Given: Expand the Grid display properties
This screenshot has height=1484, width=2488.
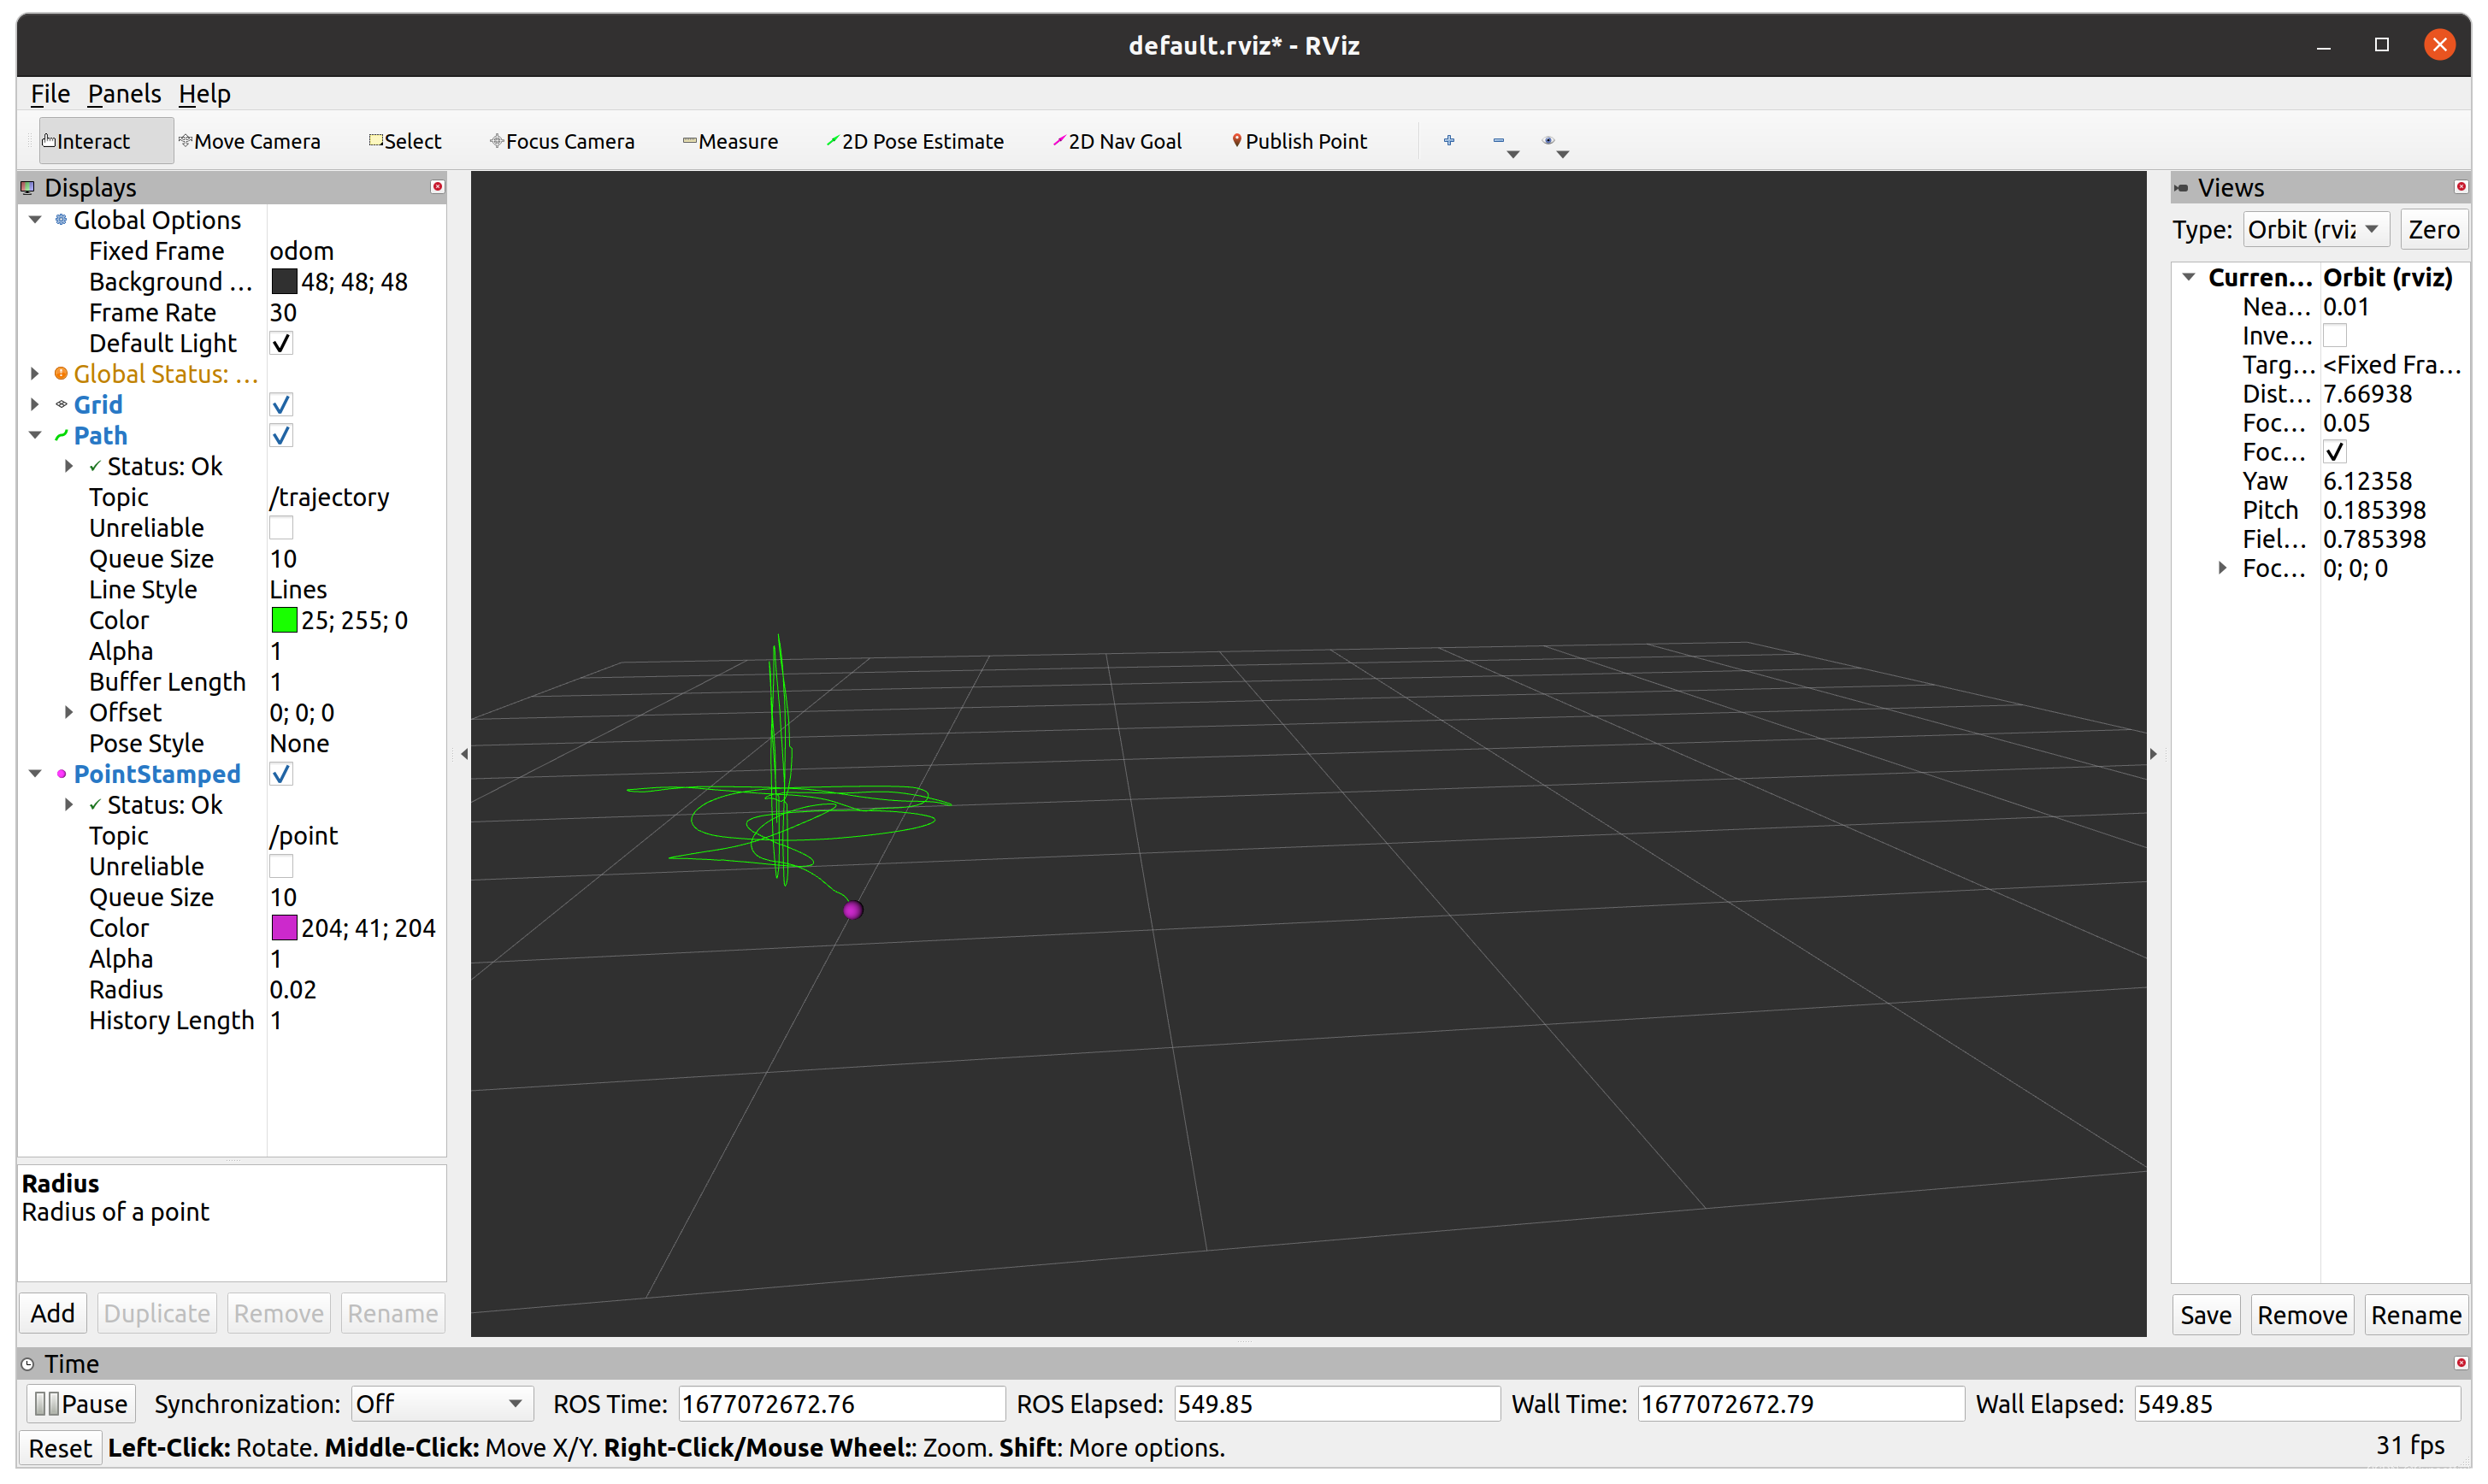Looking at the screenshot, I should 35,404.
